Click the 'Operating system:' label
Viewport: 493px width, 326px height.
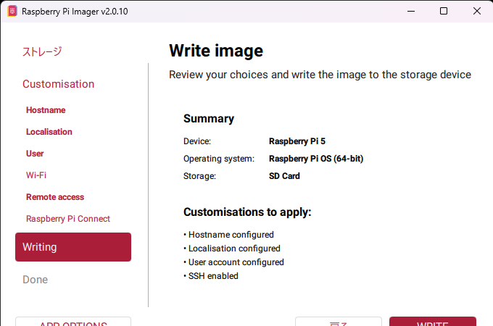[x=219, y=159]
